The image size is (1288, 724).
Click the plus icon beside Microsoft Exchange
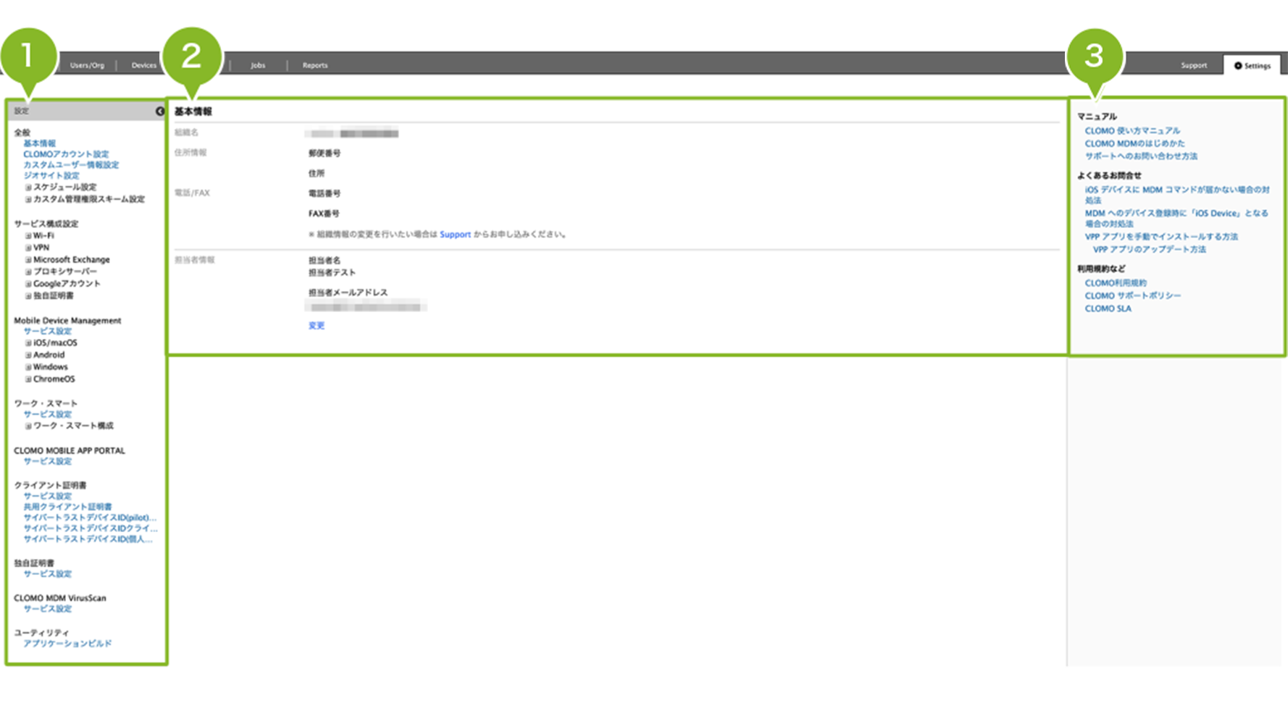(28, 260)
